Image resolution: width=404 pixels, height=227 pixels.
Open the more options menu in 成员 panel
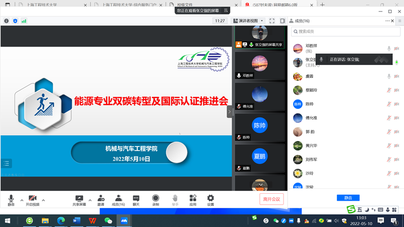point(388,21)
